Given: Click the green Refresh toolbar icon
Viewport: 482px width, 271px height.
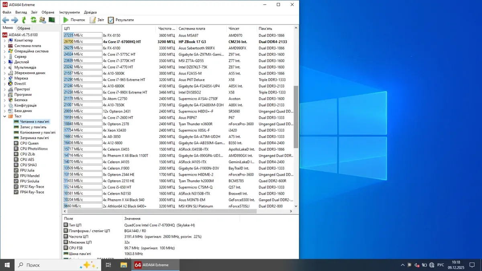Looking at the screenshot, I should [x=33, y=20].
